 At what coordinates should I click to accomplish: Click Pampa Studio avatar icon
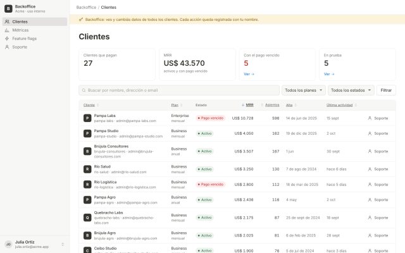tap(87, 133)
